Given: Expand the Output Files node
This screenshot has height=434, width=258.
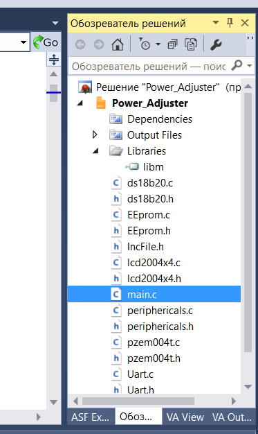Looking at the screenshot, I should click(95, 134).
